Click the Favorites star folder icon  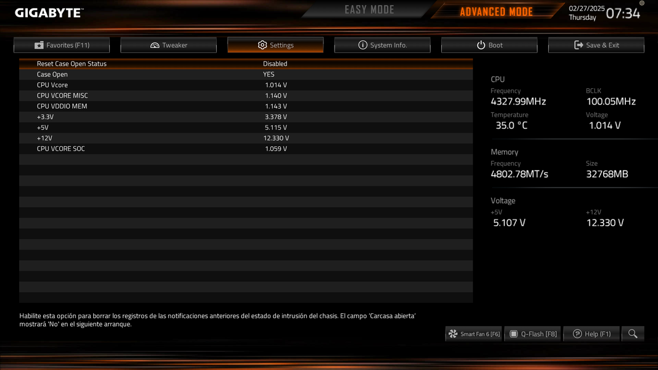click(39, 45)
